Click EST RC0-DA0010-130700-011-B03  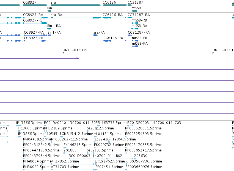[x=45, y=126]
